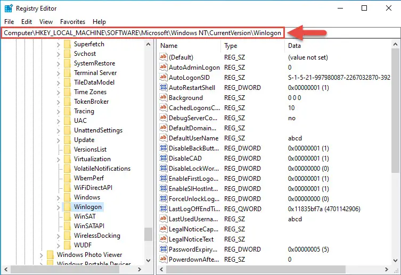Click the UAC folder icon
401x275 pixels.
pyautogui.click(x=67, y=121)
